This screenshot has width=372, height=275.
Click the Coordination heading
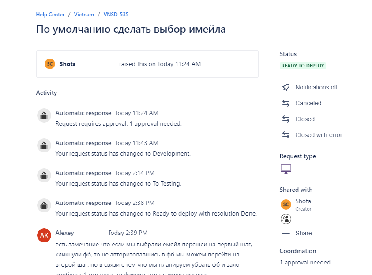pos(298,251)
